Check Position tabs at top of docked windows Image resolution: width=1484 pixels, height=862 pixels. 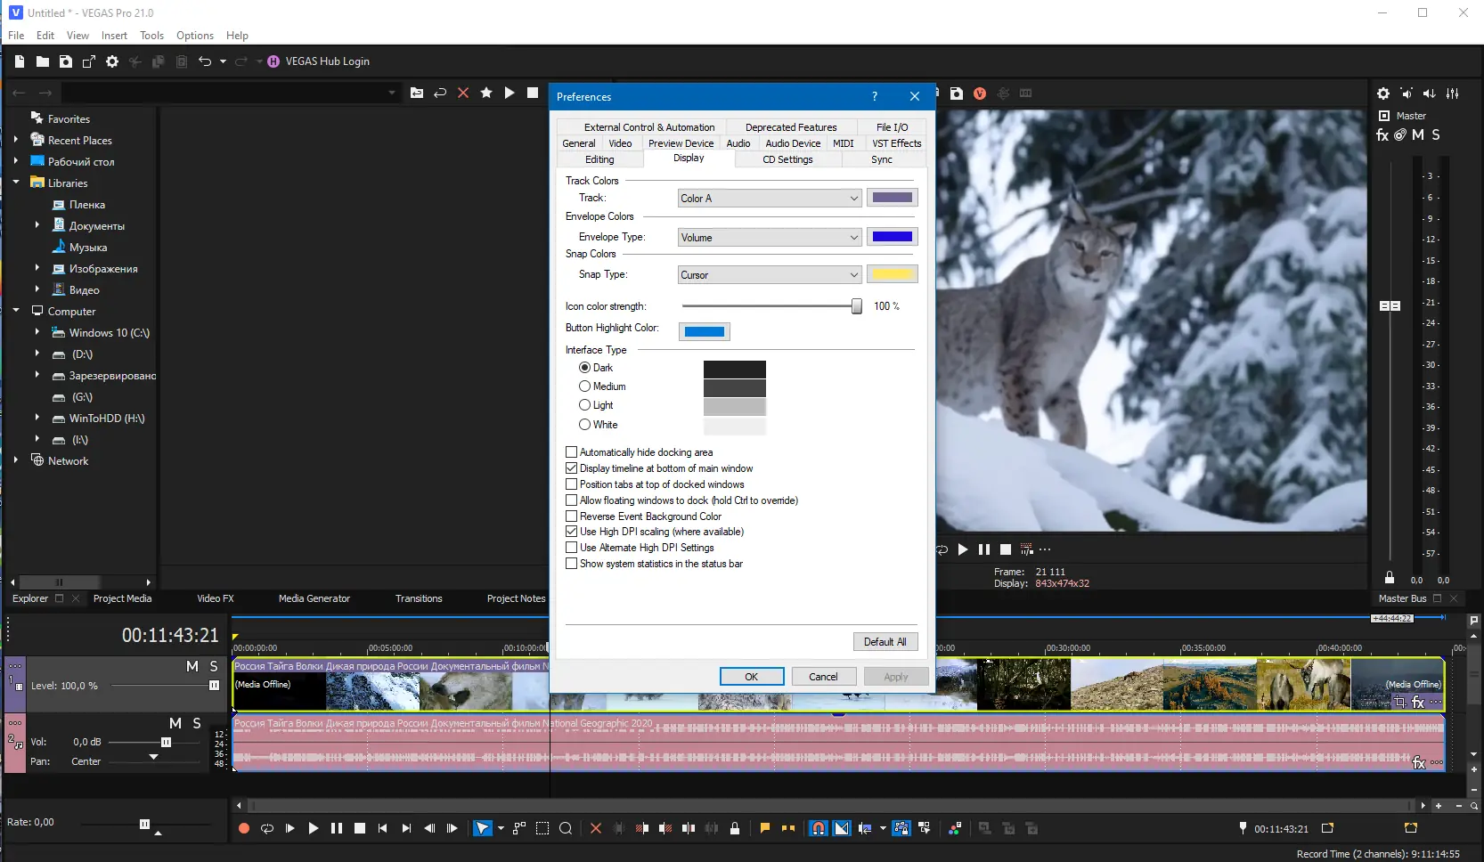point(572,484)
